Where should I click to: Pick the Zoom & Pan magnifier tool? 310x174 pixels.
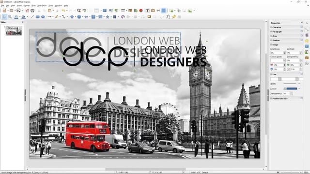[10, 17]
